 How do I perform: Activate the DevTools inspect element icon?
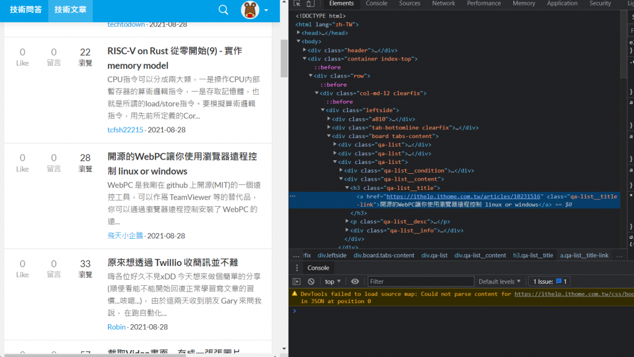pos(297,3)
